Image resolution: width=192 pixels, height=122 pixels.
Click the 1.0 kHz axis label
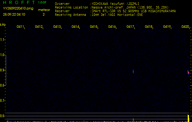[2, 55]
